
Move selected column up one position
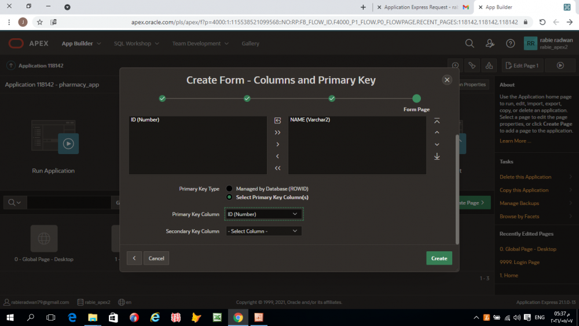pyautogui.click(x=437, y=133)
